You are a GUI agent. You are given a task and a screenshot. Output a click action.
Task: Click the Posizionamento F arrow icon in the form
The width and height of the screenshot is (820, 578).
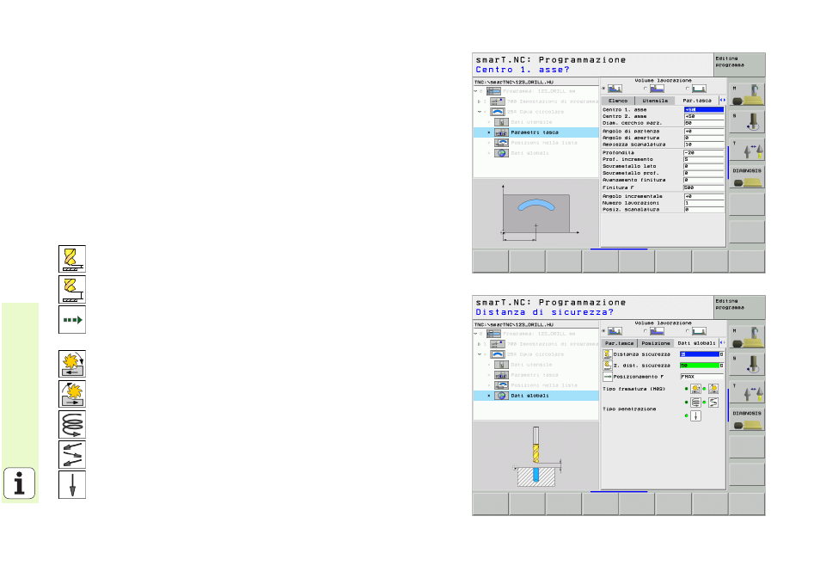(607, 376)
